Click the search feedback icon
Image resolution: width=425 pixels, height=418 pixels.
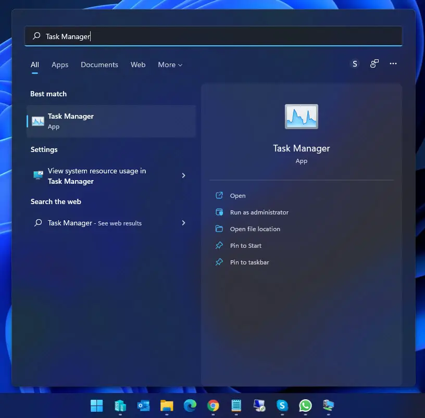click(x=374, y=64)
